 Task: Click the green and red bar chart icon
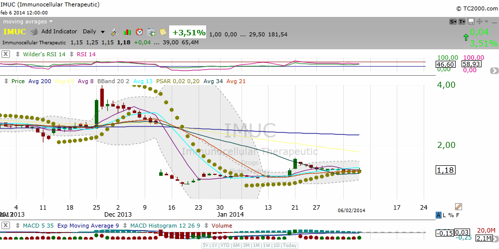point(127,32)
